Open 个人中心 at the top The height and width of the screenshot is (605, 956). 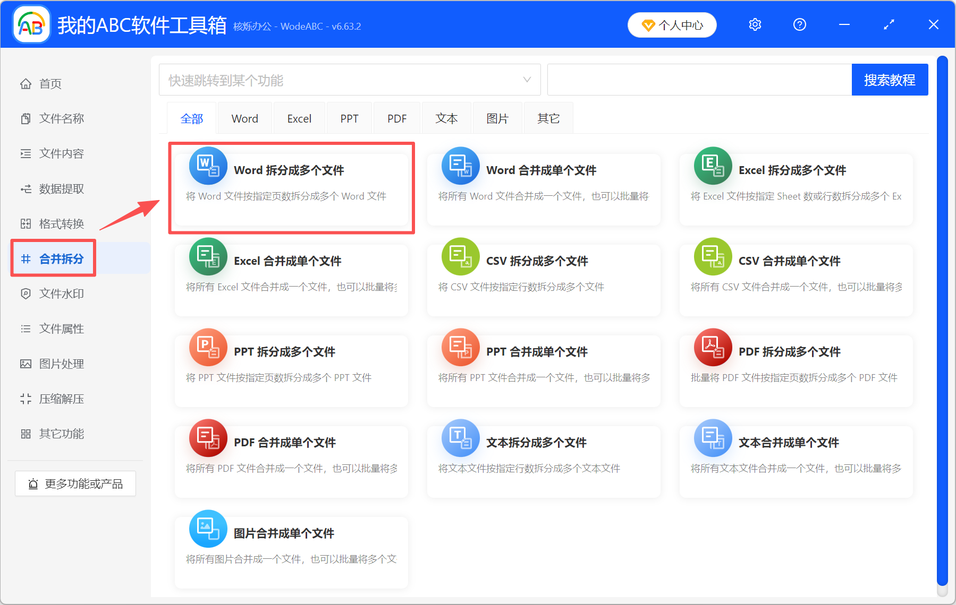coord(672,24)
